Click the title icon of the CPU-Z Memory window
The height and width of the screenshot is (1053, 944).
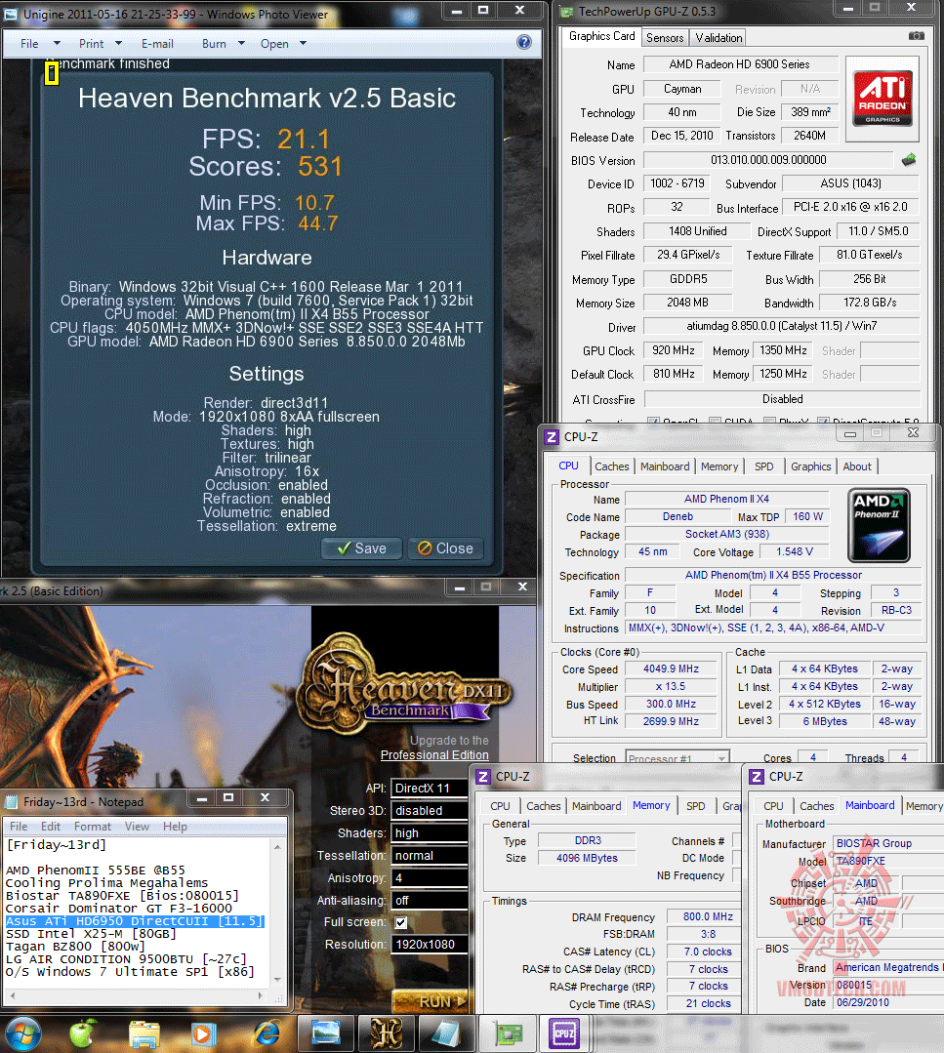pyautogui.click(x=483, y=777)
